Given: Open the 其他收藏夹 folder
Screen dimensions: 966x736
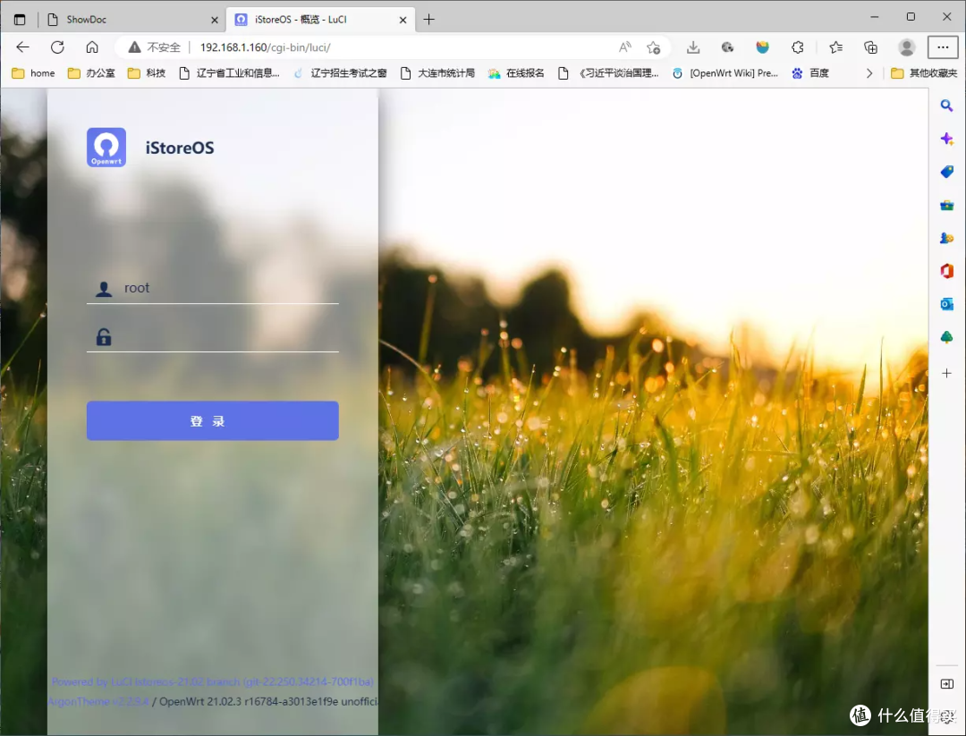Looking at the screenshot, I should 924,73.
